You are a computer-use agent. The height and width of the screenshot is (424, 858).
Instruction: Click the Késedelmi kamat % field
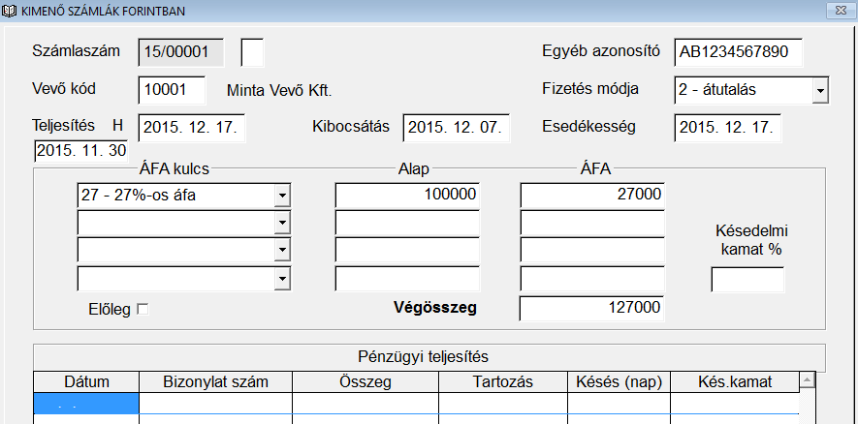pos(747,280)
